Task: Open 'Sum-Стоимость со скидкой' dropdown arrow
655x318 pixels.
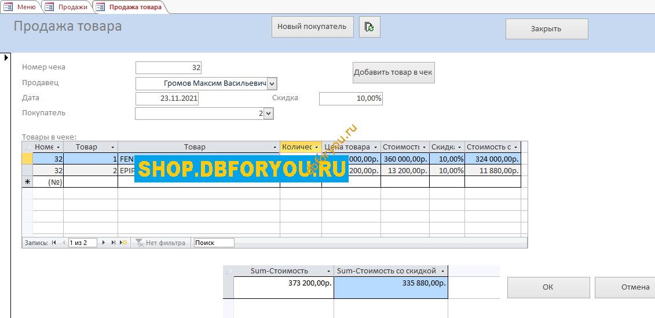Action: 443,271
